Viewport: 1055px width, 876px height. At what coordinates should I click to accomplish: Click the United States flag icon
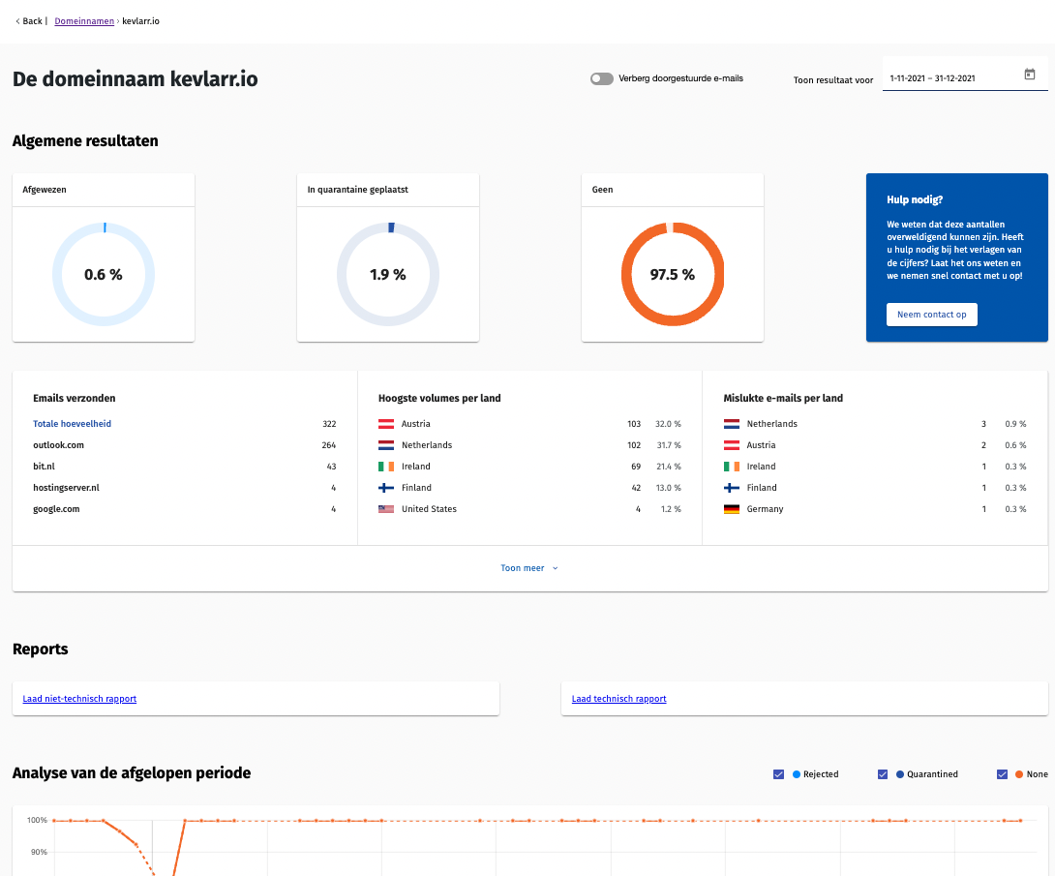(x=386, y=509)
